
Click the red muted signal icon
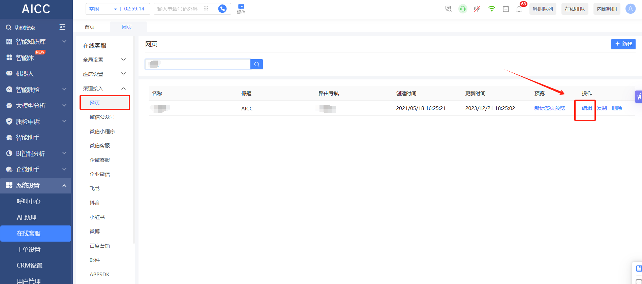pos(477,9)
